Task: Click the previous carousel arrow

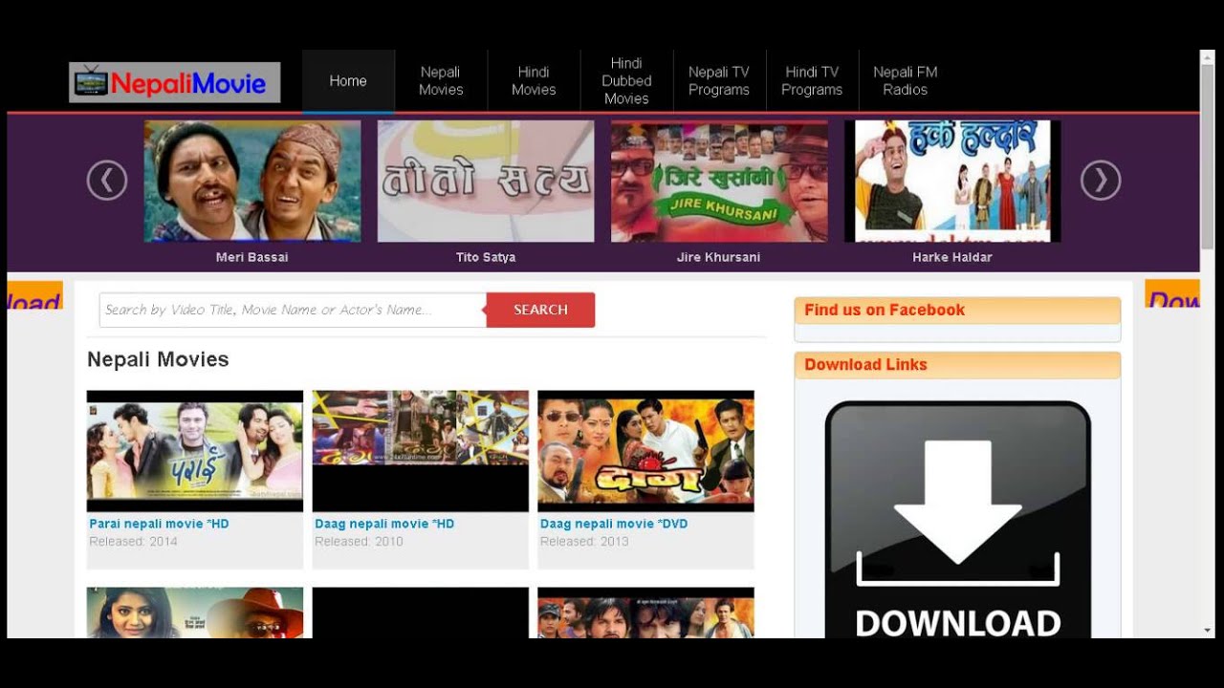Action: point(107,180)
